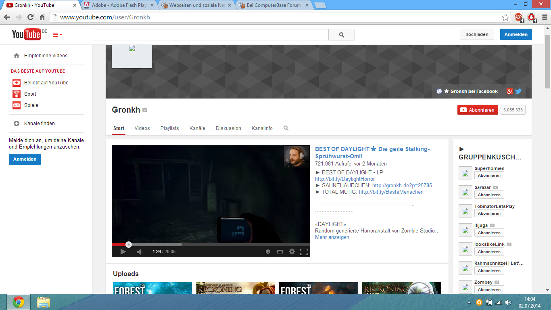Click the Kanäle finden plus icon
This screenshot has height=310, width=551.
pyautogui.click(x=17, y=124)
